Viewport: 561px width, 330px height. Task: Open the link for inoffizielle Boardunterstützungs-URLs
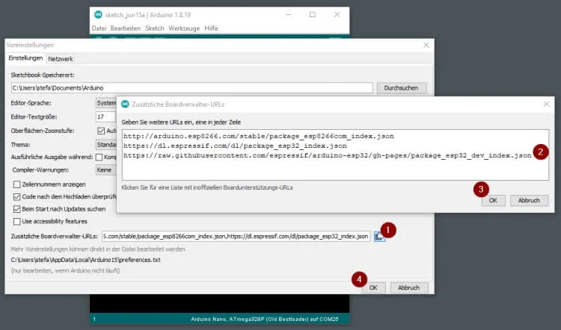pyautogui.click(x=207, y=187)
